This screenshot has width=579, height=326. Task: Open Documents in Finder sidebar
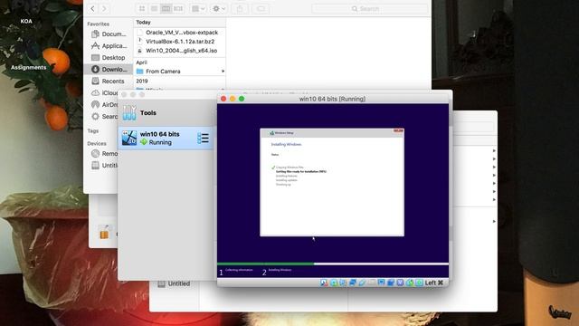(x=109, y=34)
